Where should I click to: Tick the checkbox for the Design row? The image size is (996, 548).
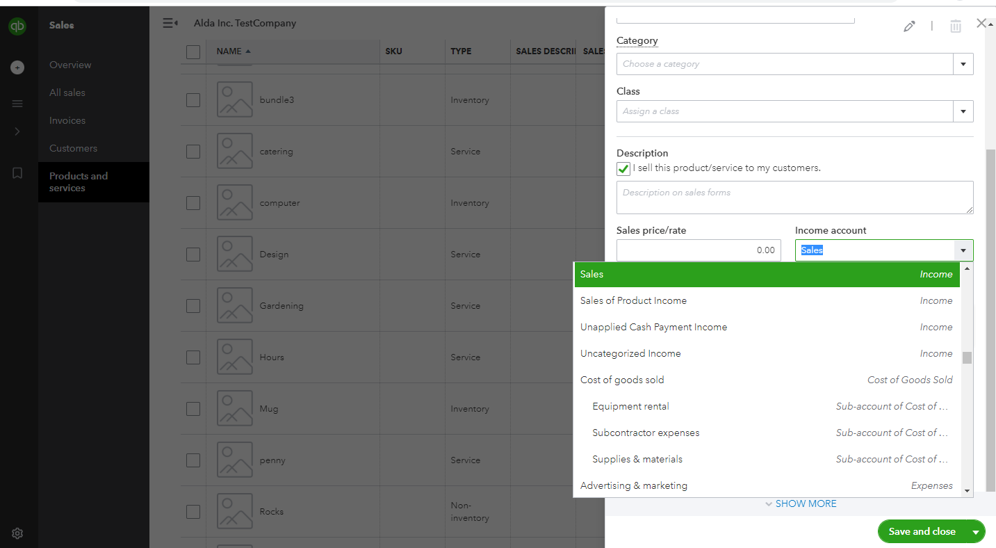tap(193, 255)
